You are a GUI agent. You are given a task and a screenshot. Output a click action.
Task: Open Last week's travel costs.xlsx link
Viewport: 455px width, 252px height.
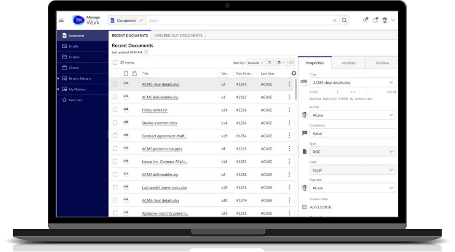point(164,187)
